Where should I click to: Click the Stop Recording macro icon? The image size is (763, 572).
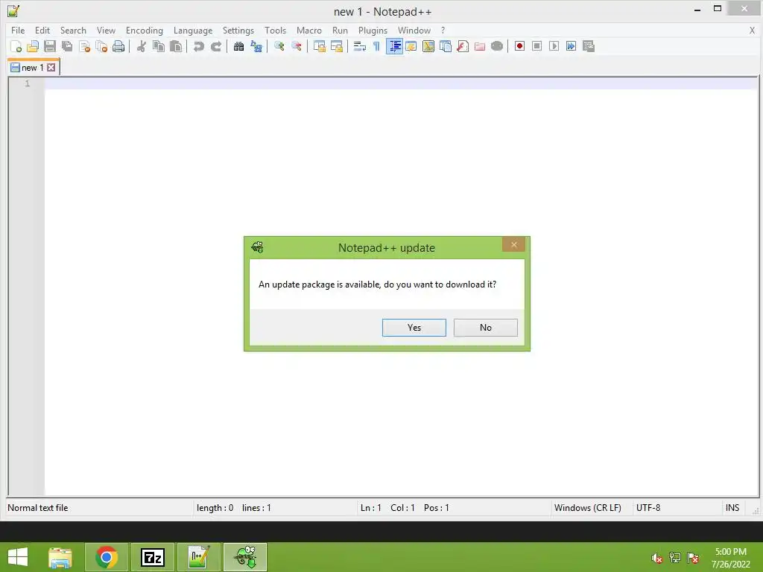click(x=536, y=46)
